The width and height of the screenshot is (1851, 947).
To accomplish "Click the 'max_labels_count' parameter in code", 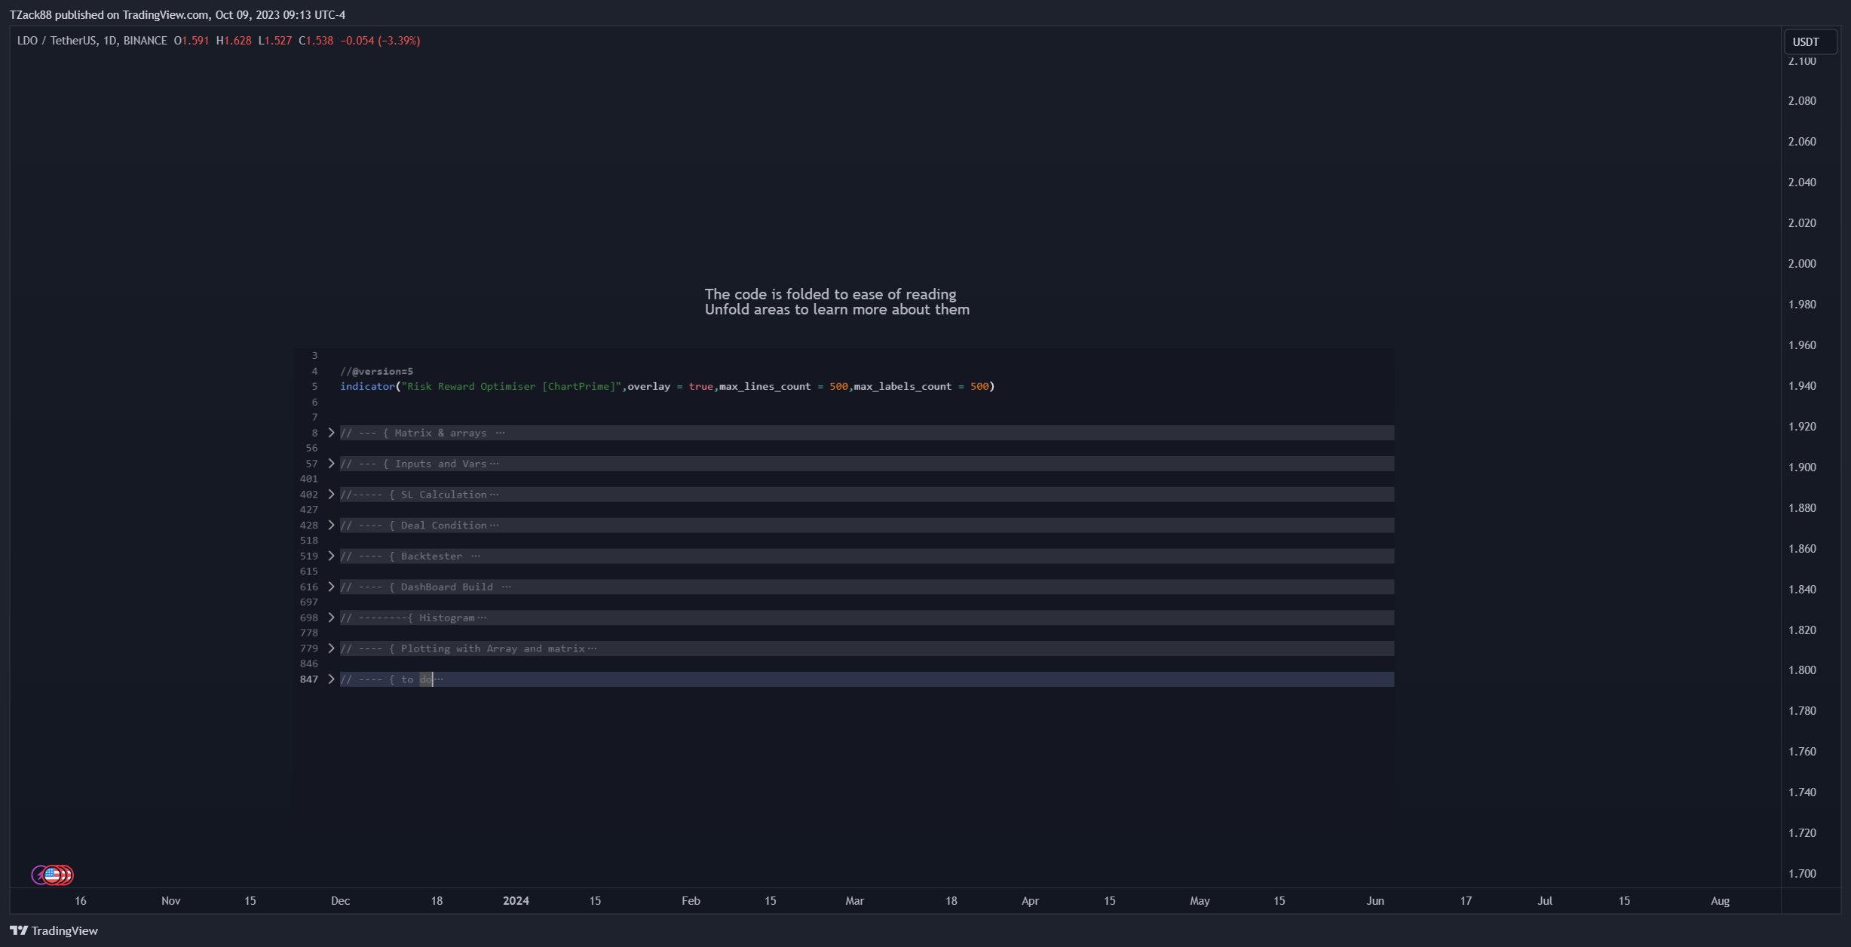I will click(903, 386).
